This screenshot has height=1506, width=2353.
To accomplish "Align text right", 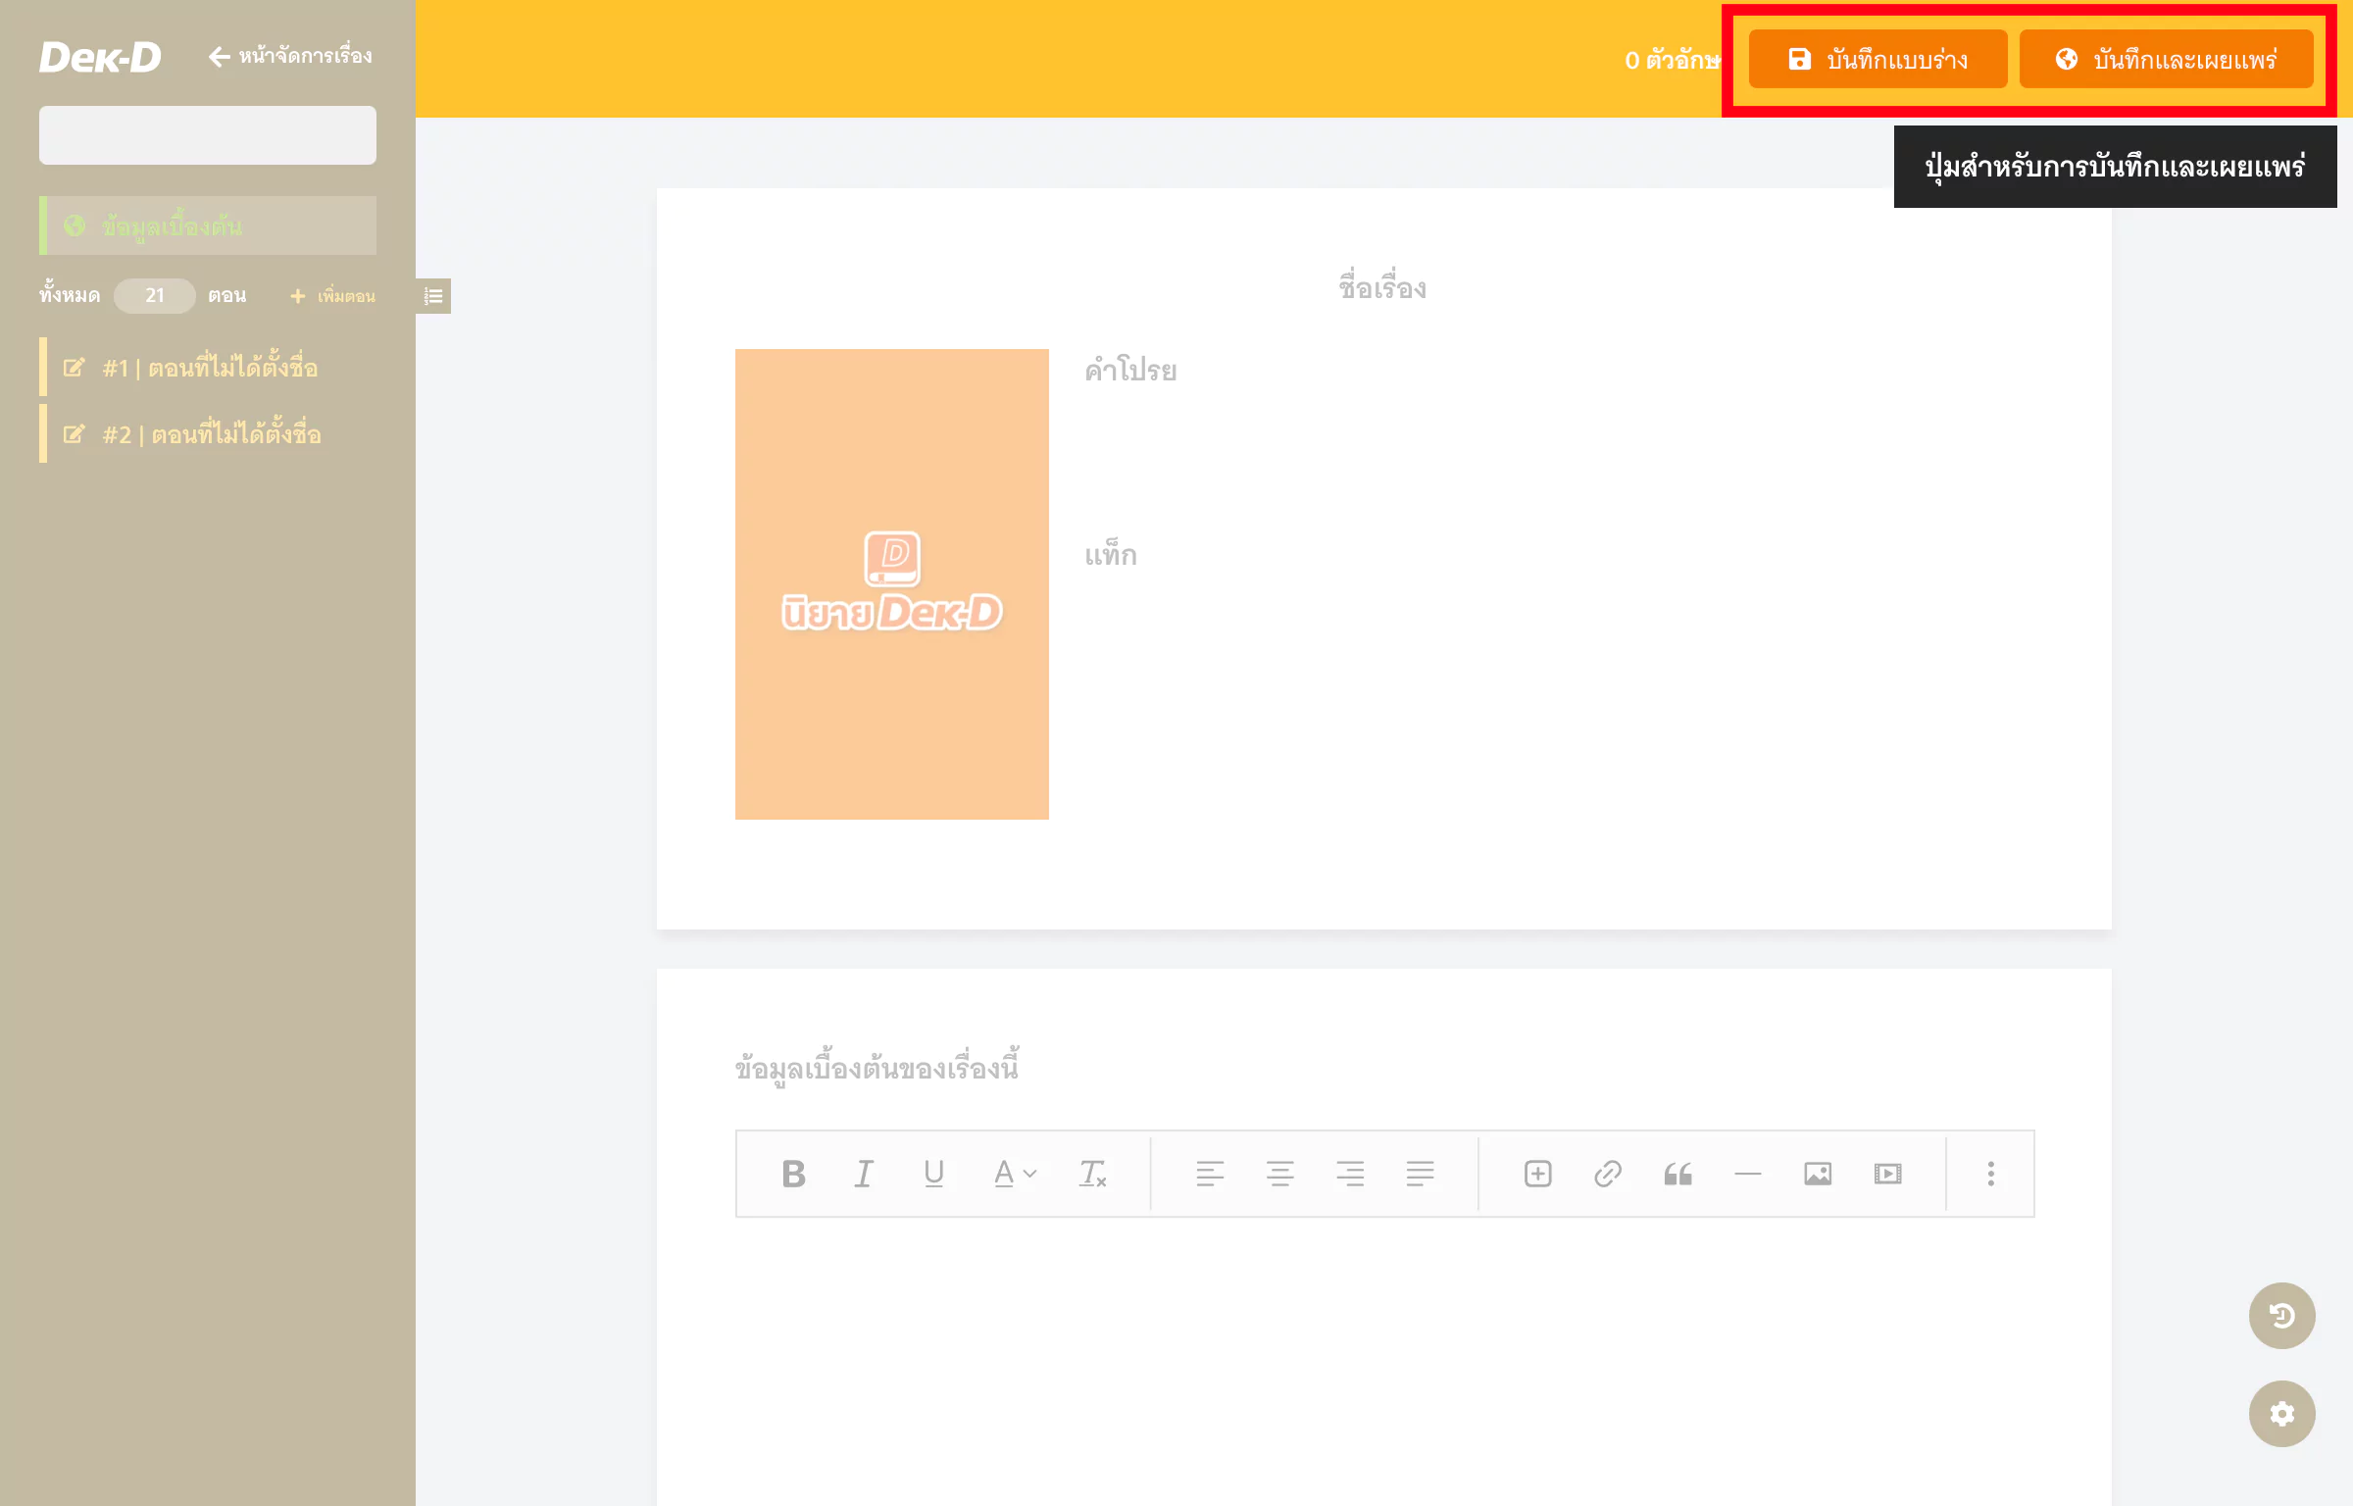I will [1350, 1174].
